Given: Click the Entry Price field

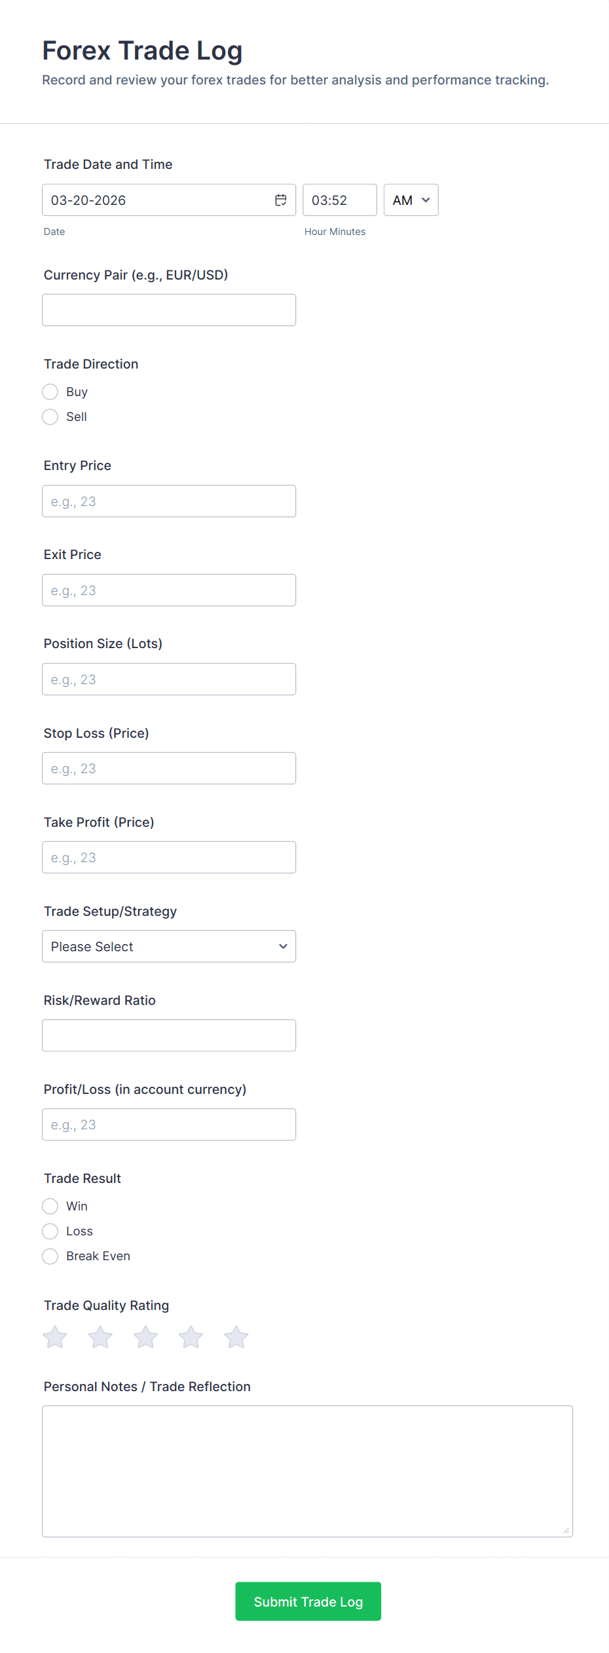Looking at the screenshot, I should pos(169,501).
